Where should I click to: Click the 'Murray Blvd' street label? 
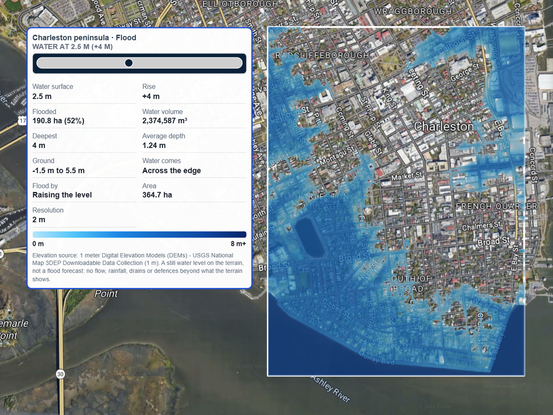point(377,359)
